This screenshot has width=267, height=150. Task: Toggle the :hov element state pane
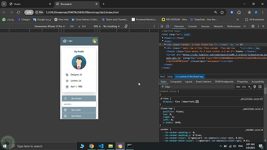coord(238,87)
